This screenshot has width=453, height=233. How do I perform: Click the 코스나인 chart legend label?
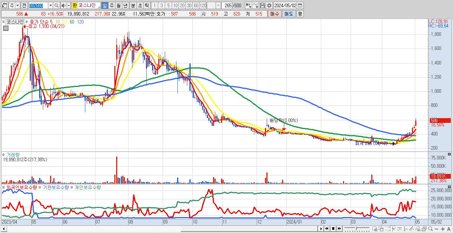pos(15,22)
